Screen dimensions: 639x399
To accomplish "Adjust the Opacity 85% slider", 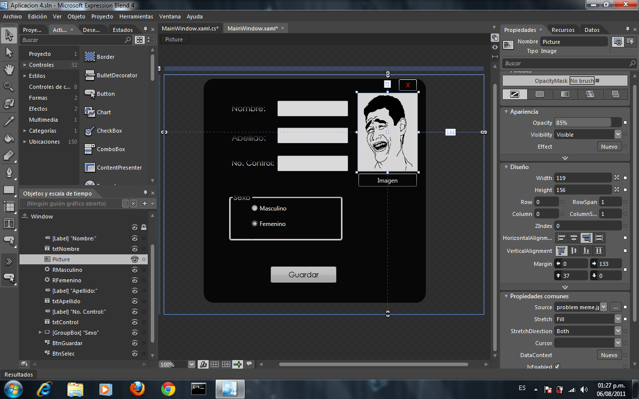I will tap(588, 123).
